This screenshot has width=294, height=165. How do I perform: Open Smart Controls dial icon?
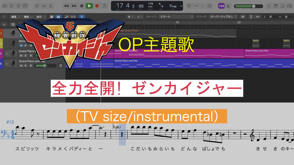click(x=37, y=6)
